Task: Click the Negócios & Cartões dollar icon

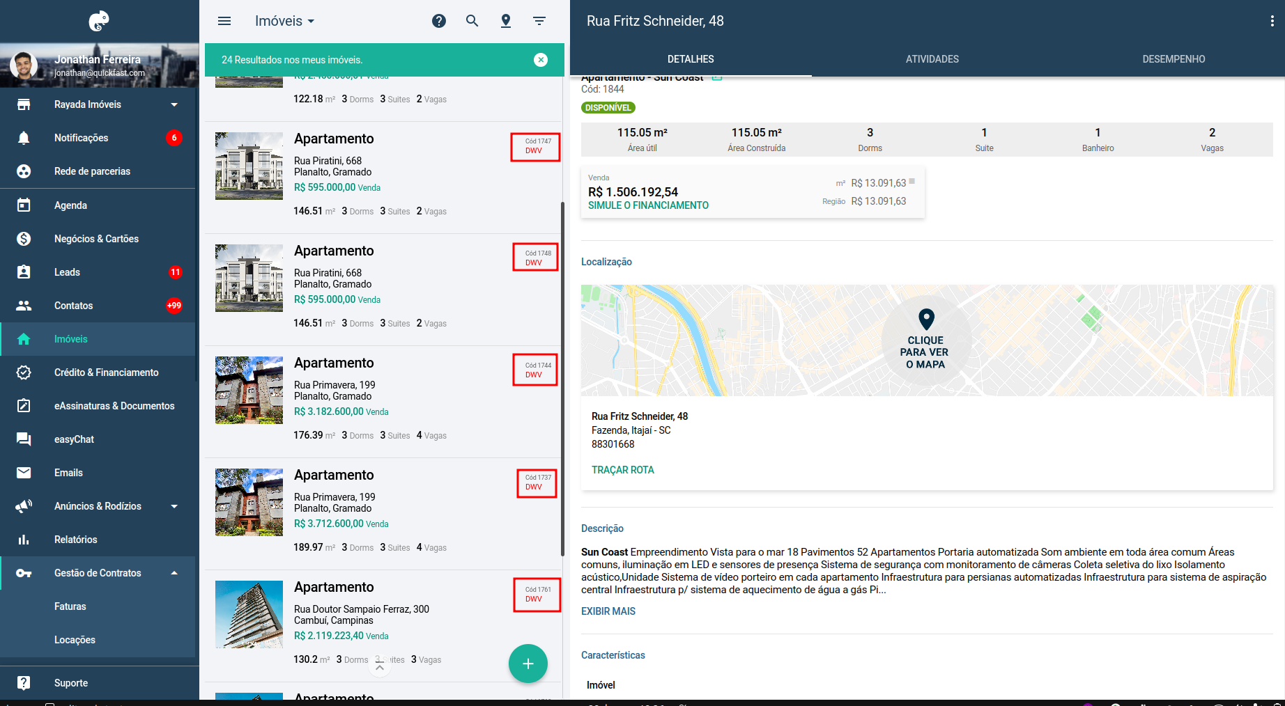Action: click(24, 239)
